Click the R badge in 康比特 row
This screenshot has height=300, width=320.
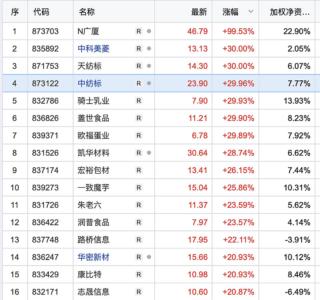pos(139,274)
